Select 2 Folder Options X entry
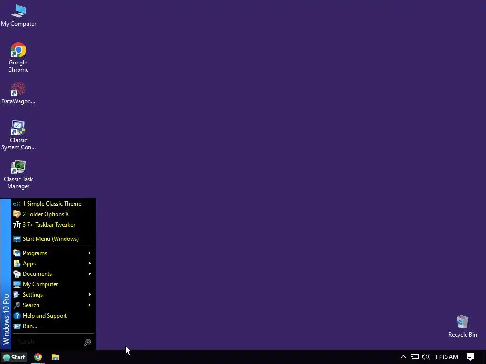The height and width of the screenshot is (364, 486). (53, 214)
